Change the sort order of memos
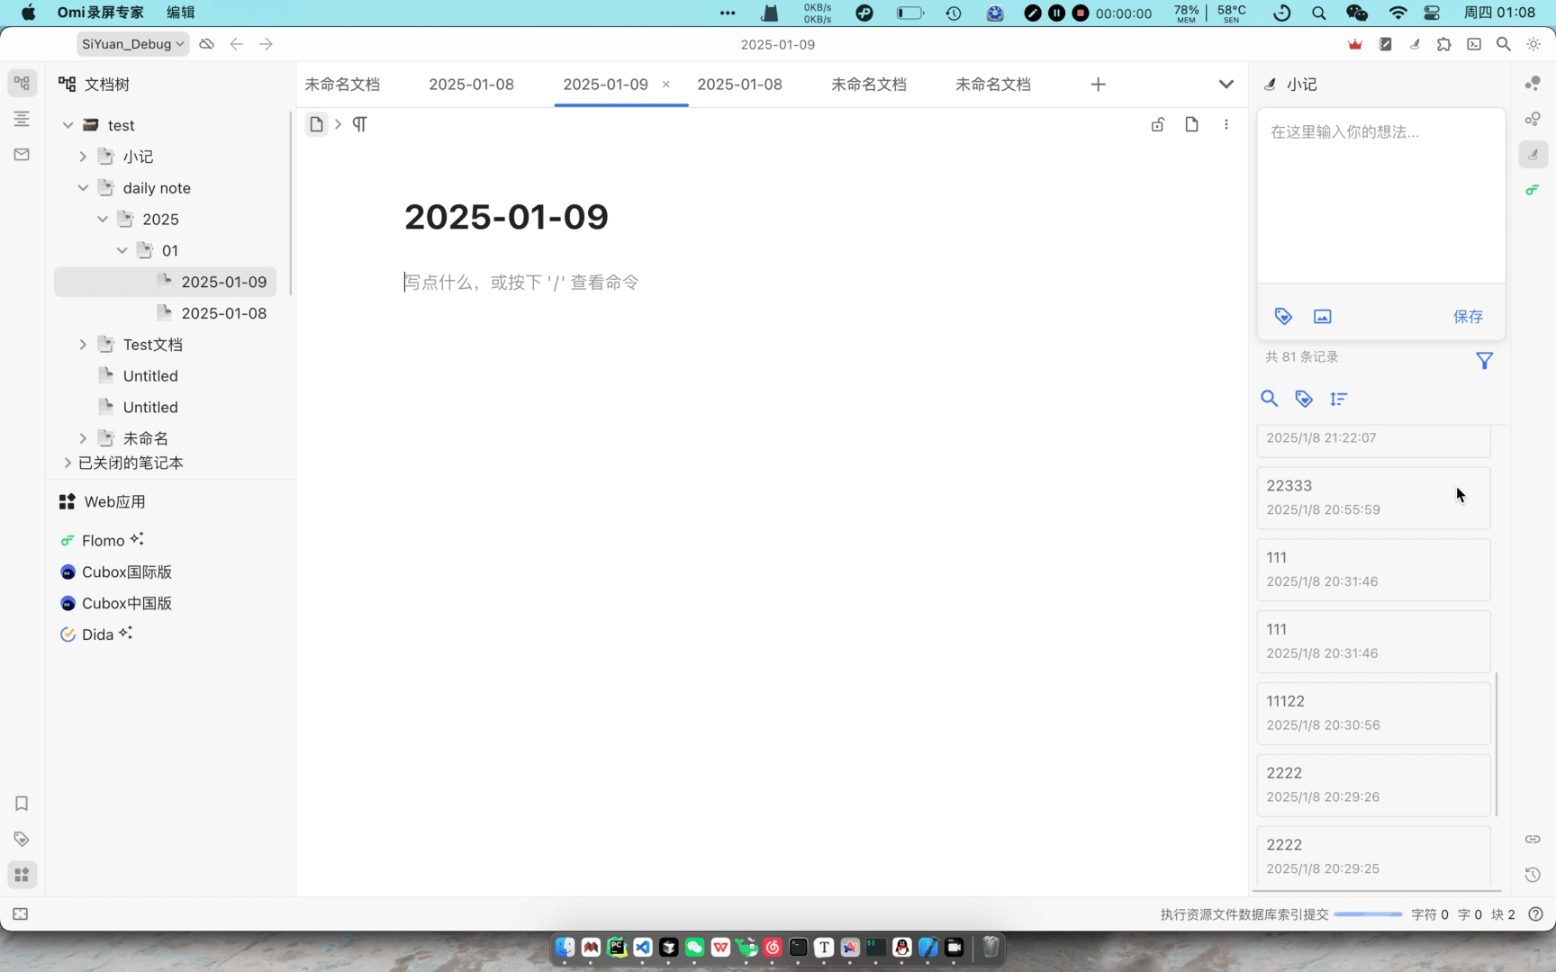 pyautogui.click(x=1339, y=398)
